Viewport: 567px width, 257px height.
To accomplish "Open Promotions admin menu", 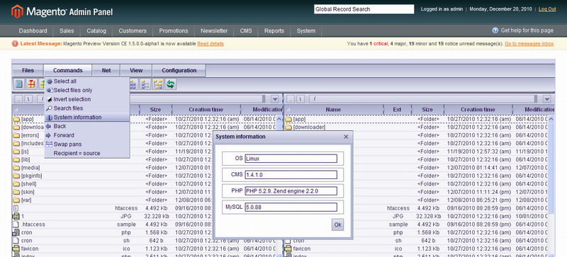I will click(x=174, y=30).
